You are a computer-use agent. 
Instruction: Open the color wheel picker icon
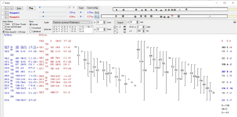(235, 22)
